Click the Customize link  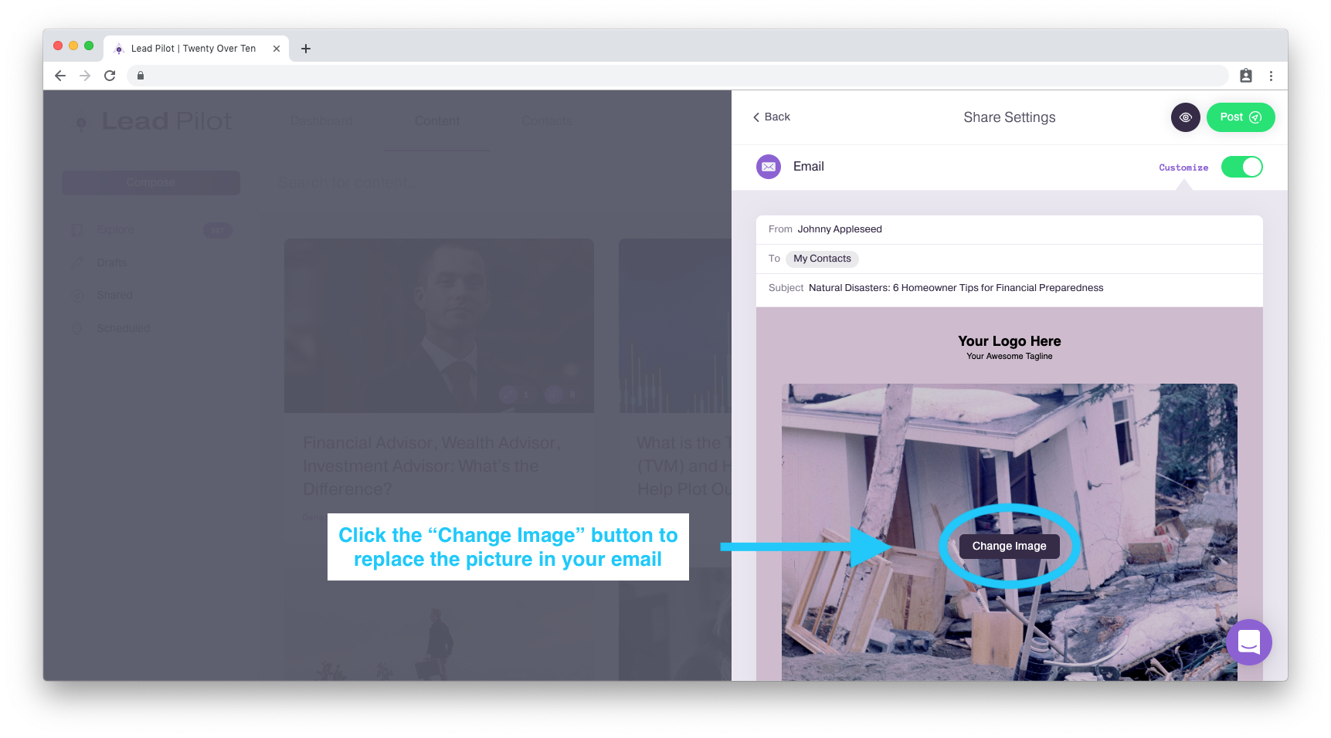1183,168
